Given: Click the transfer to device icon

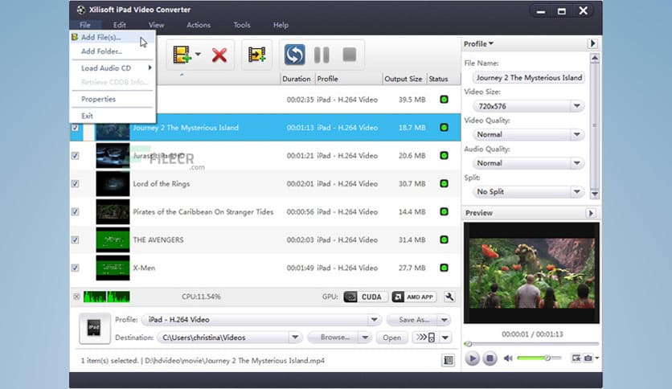Looking at the screenshot, I should (x=426, y=338).
